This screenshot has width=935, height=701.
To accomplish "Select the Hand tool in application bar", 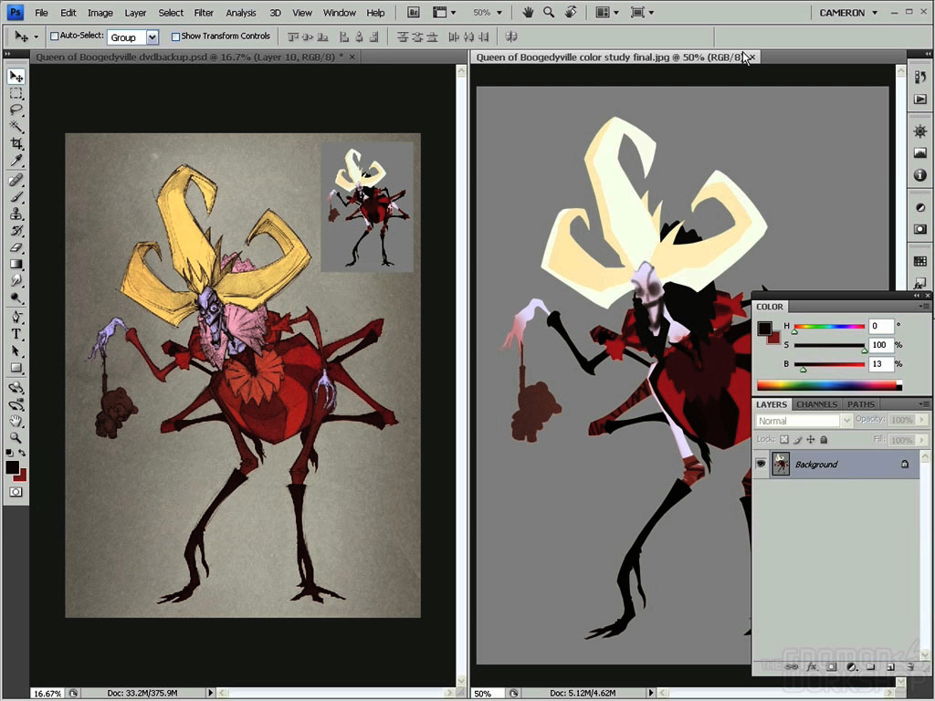I will coord(528,13).
